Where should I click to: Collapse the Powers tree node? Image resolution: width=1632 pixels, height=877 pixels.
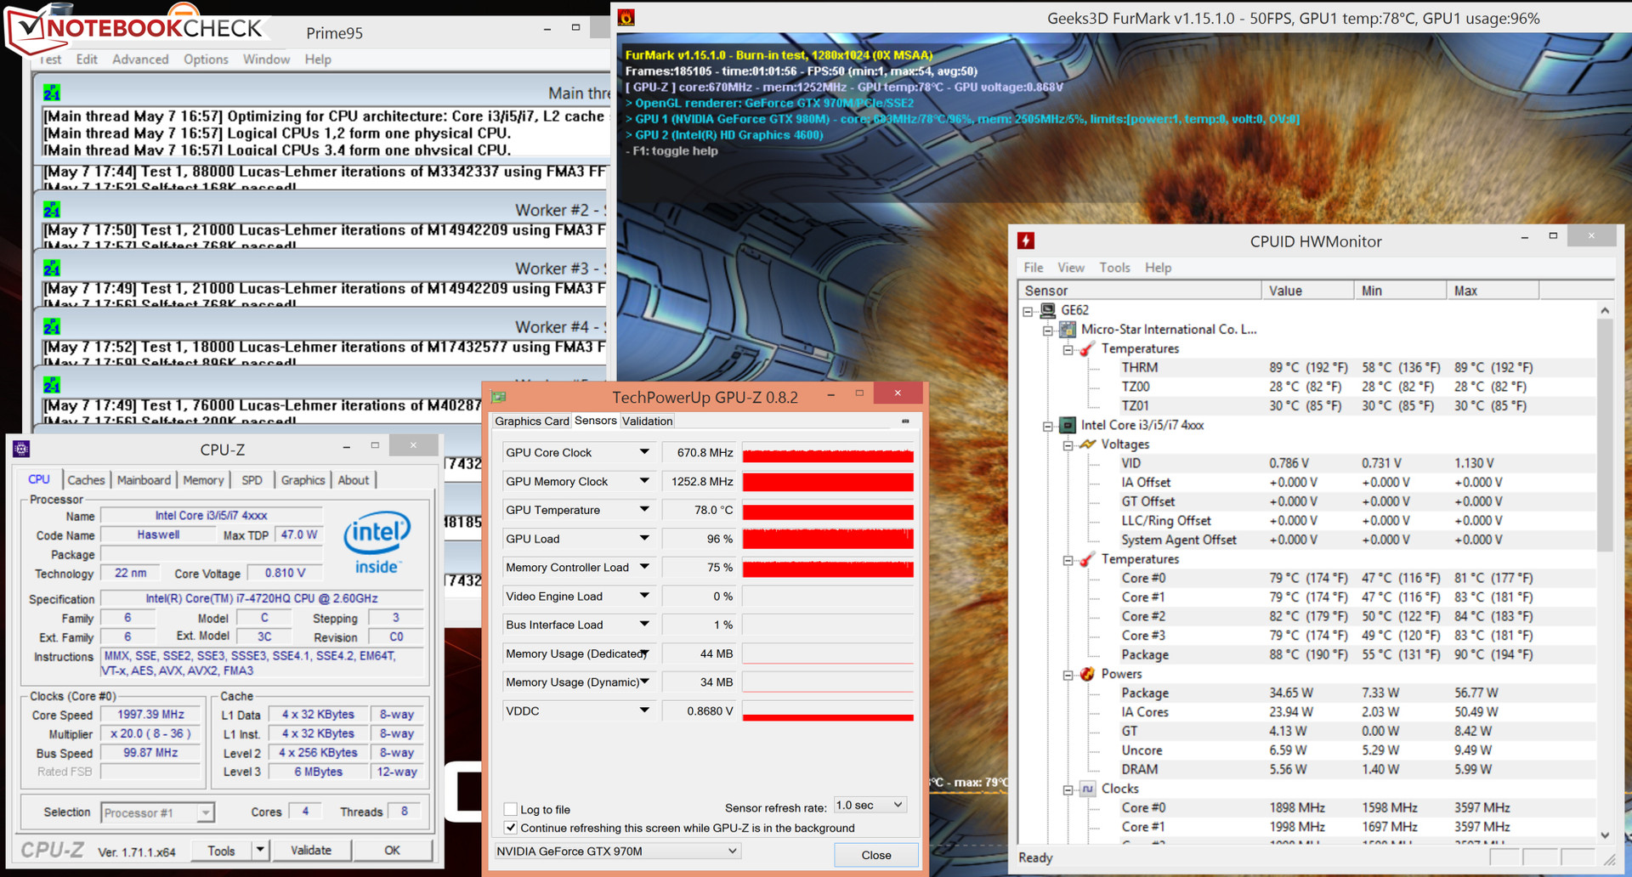click(x=1068, y=675)
